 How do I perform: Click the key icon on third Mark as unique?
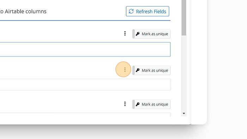tap(138, 104)
